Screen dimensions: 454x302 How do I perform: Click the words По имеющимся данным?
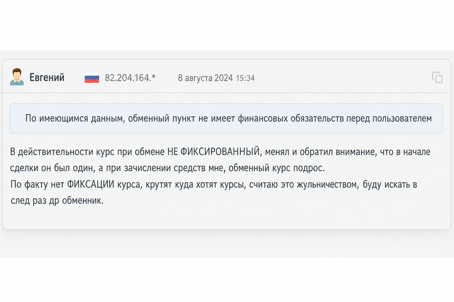[x=75, y=118]
